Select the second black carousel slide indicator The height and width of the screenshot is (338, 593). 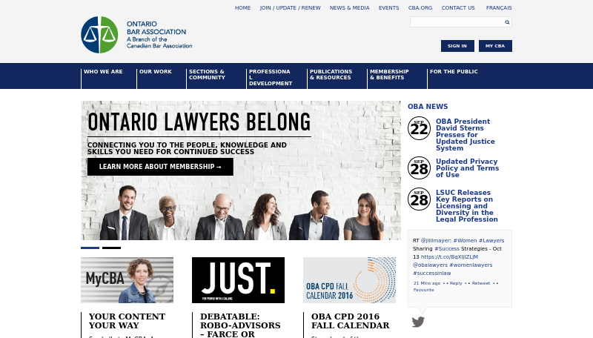112,248
